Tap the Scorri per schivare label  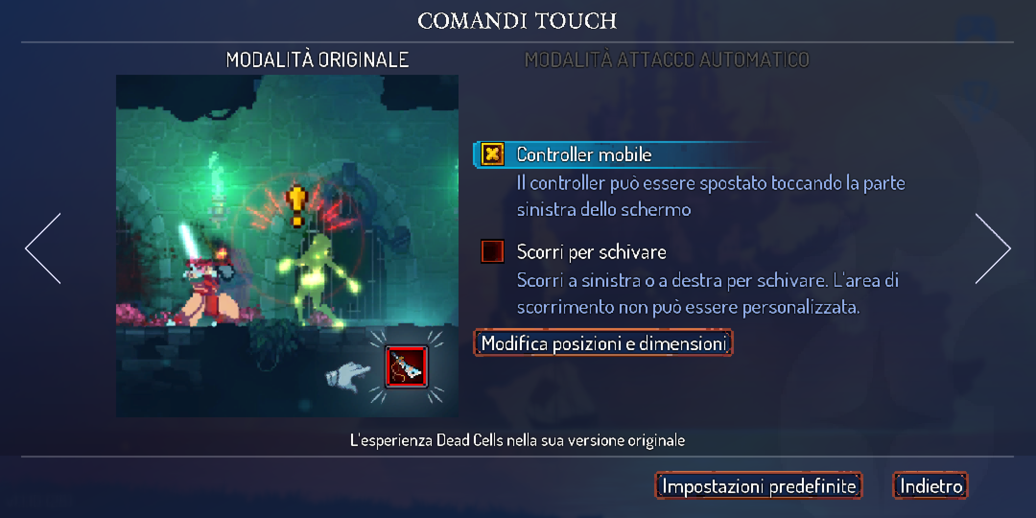tap(591, 252)
